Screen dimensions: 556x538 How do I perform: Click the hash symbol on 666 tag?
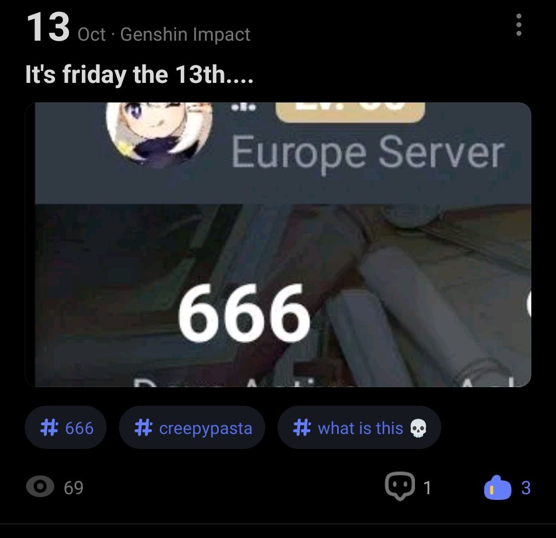coord(49,427)
